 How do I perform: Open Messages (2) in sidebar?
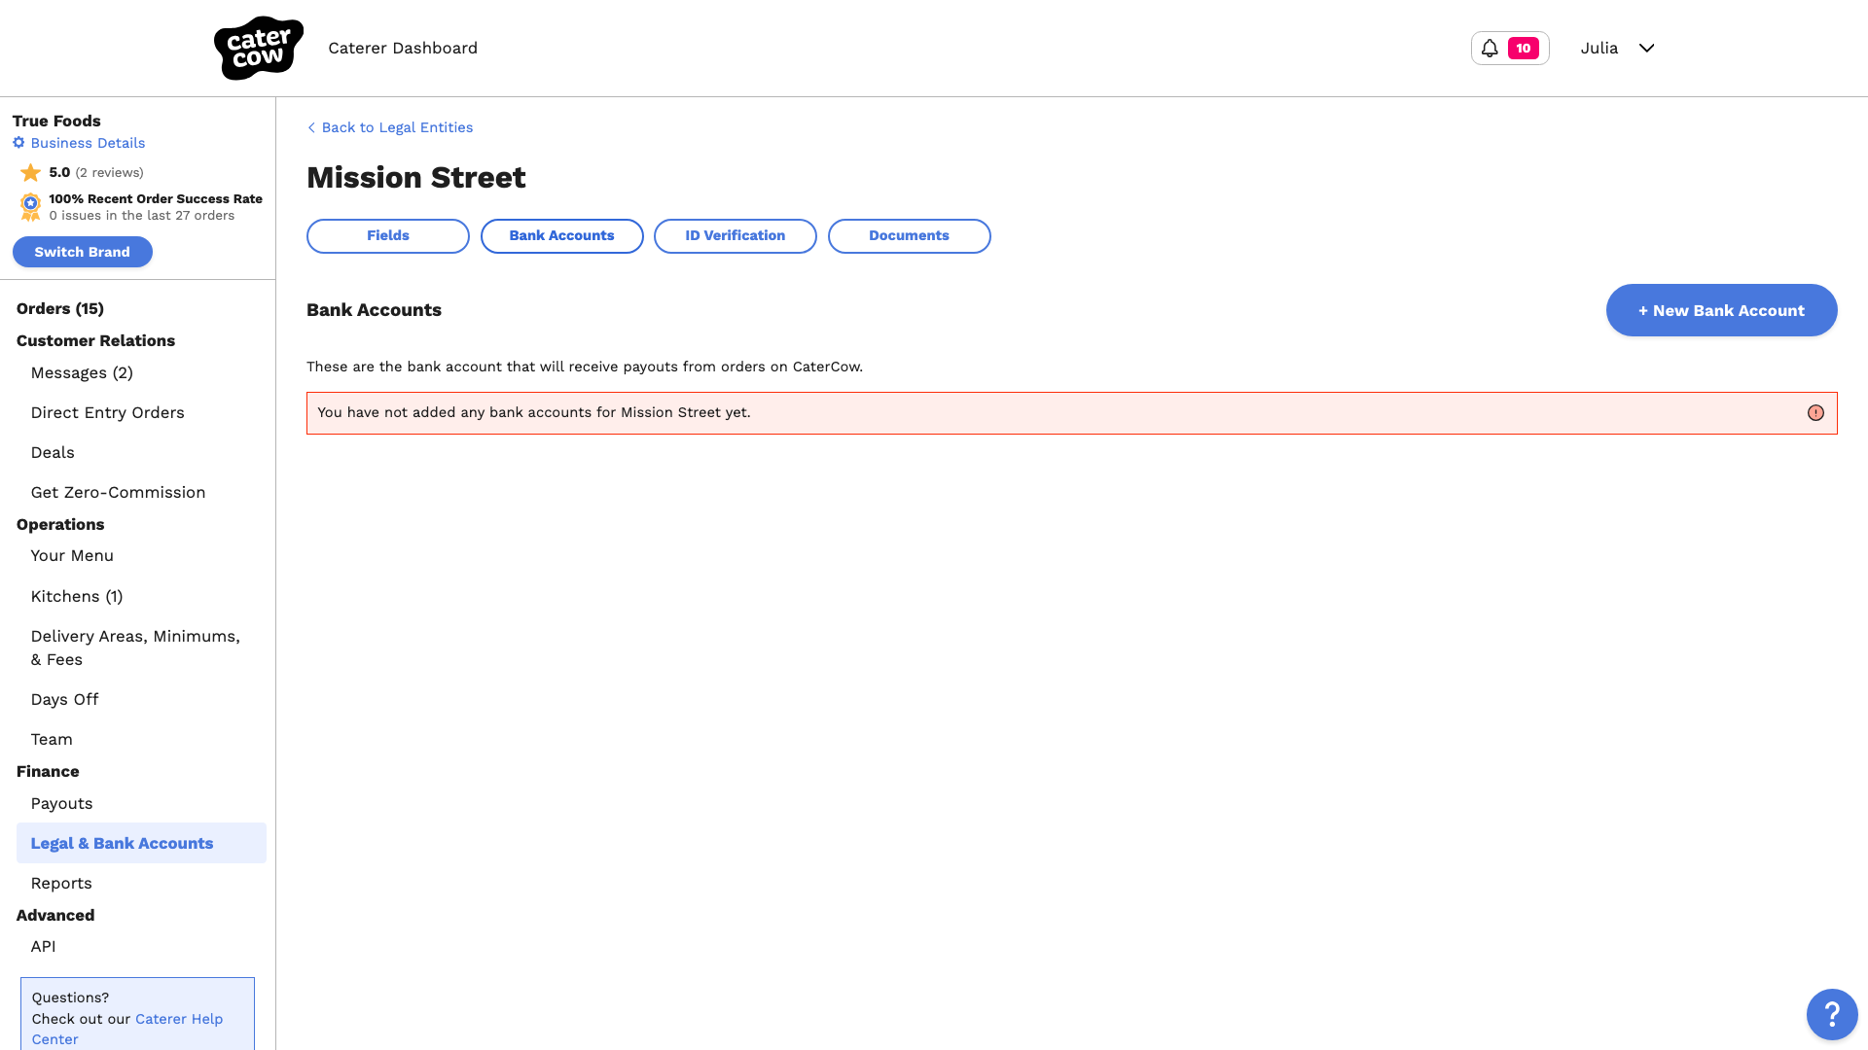pyautogui.click(x=82, y=372)
